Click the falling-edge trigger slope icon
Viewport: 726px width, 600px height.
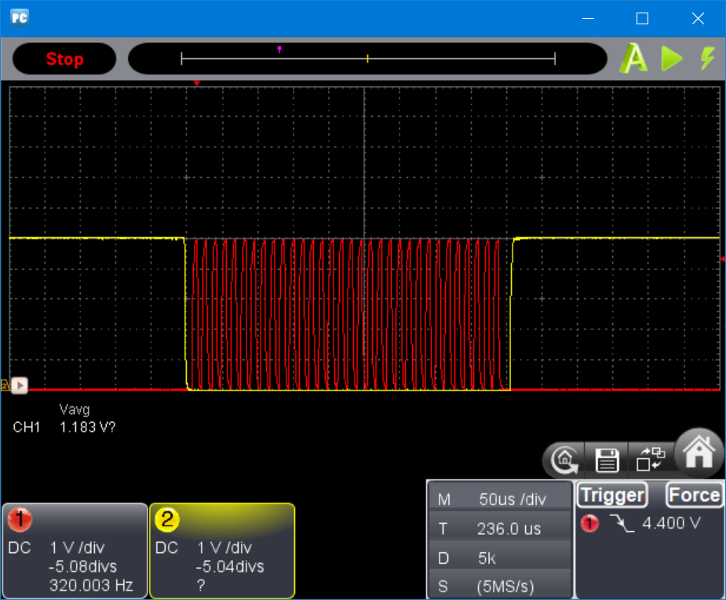(622, 523)
